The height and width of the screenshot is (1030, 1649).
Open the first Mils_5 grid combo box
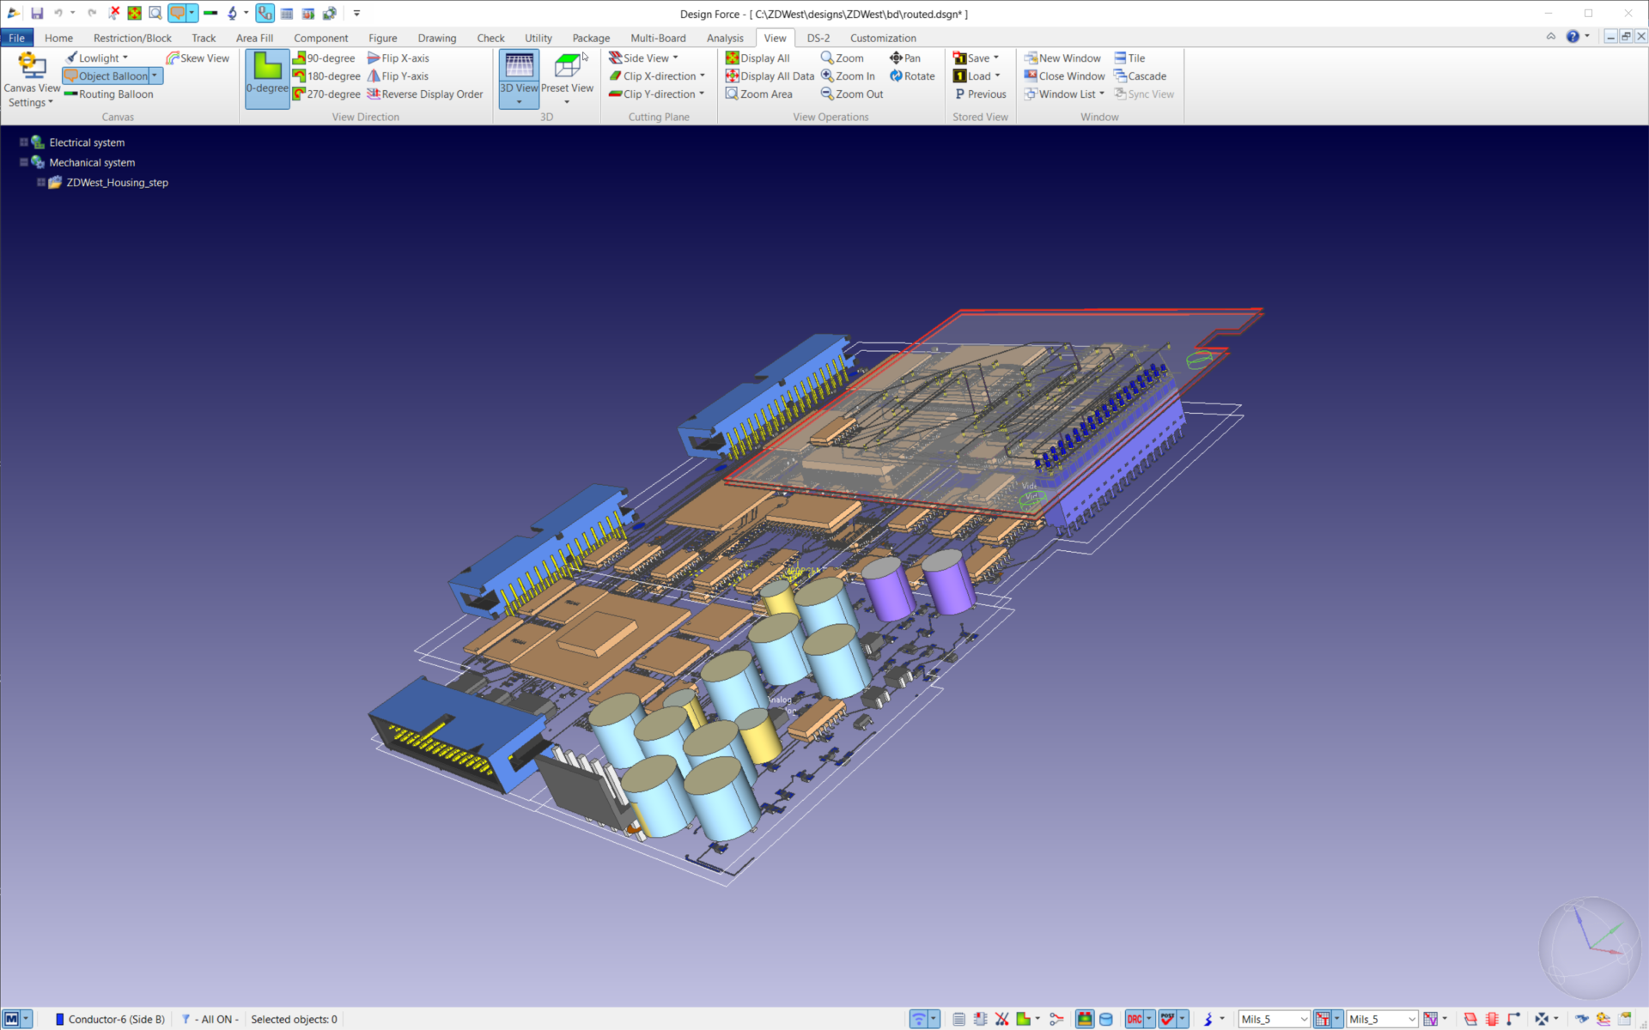coord(1275,1019)
